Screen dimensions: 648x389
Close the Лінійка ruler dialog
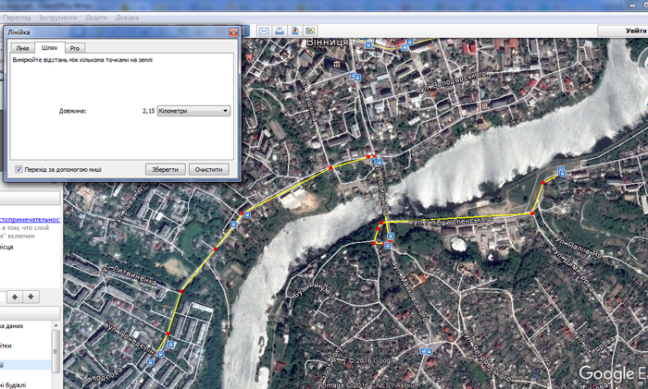(233, 32)
